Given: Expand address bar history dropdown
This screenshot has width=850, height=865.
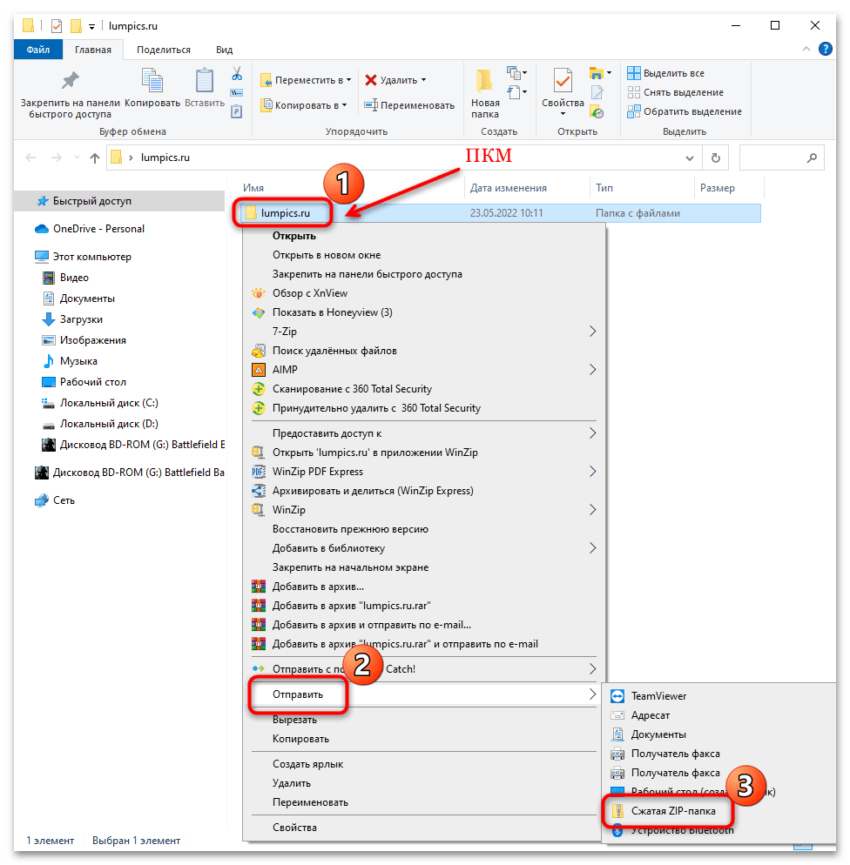Looking at the screenshot, I should [690, 158].
